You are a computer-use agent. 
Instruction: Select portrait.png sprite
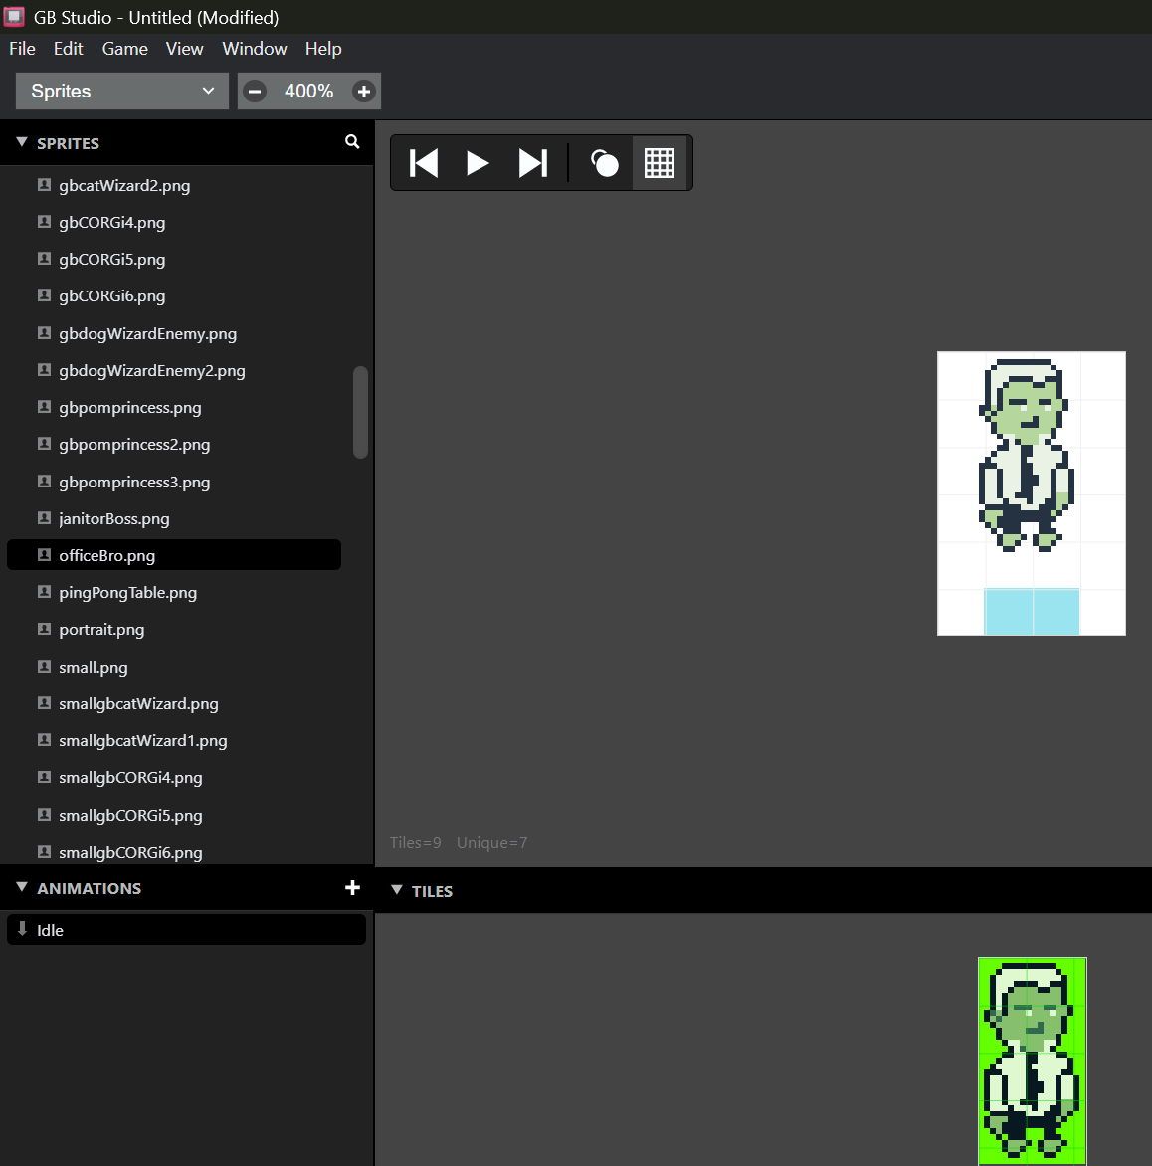tap(174, 629)
